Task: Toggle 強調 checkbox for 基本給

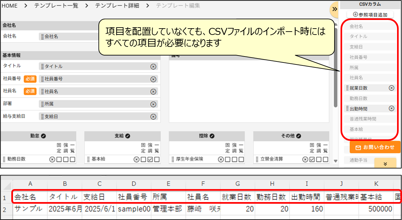Action: click(x=150, y=159)
